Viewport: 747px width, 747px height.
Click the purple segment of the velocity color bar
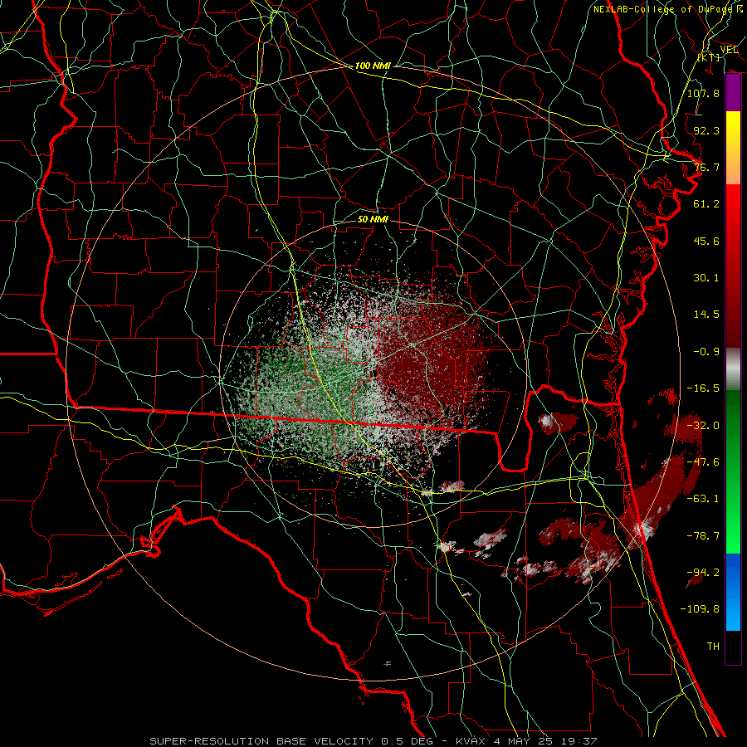[733, 93]
